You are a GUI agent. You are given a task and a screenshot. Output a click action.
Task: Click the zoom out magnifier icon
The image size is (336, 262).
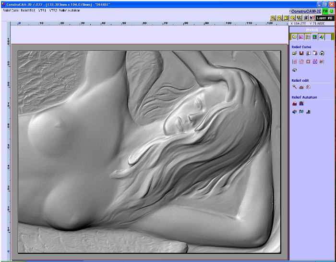(279, 18)
